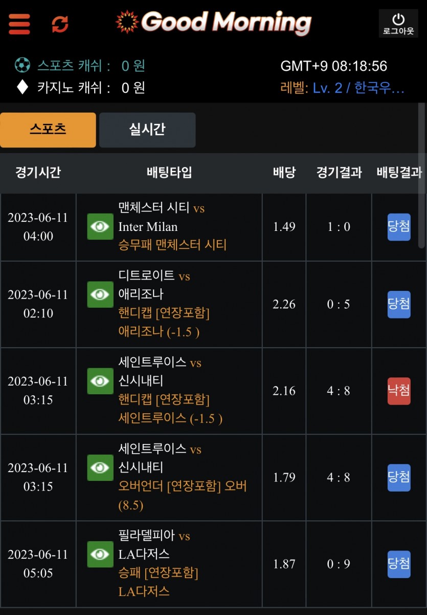Open the hamburger menu

19,24
